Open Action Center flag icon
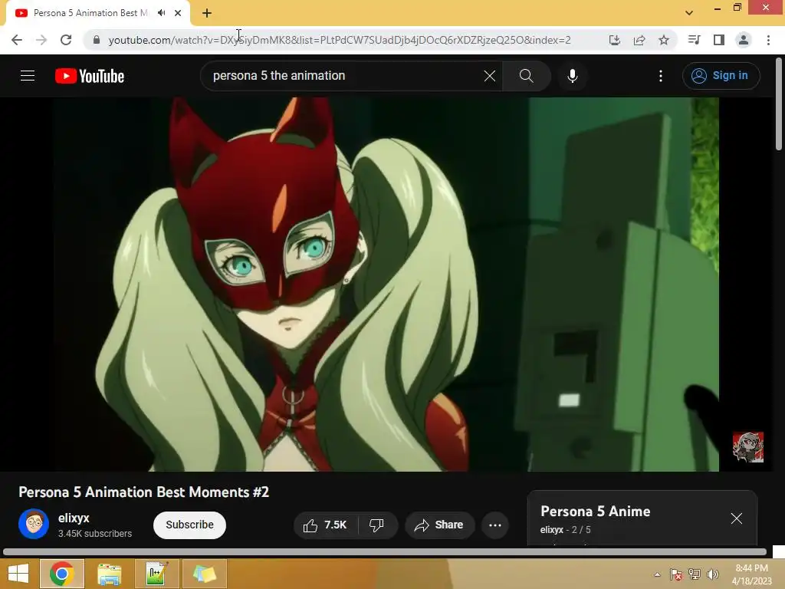Screen dimensions: 785x589 pos(675,574)
